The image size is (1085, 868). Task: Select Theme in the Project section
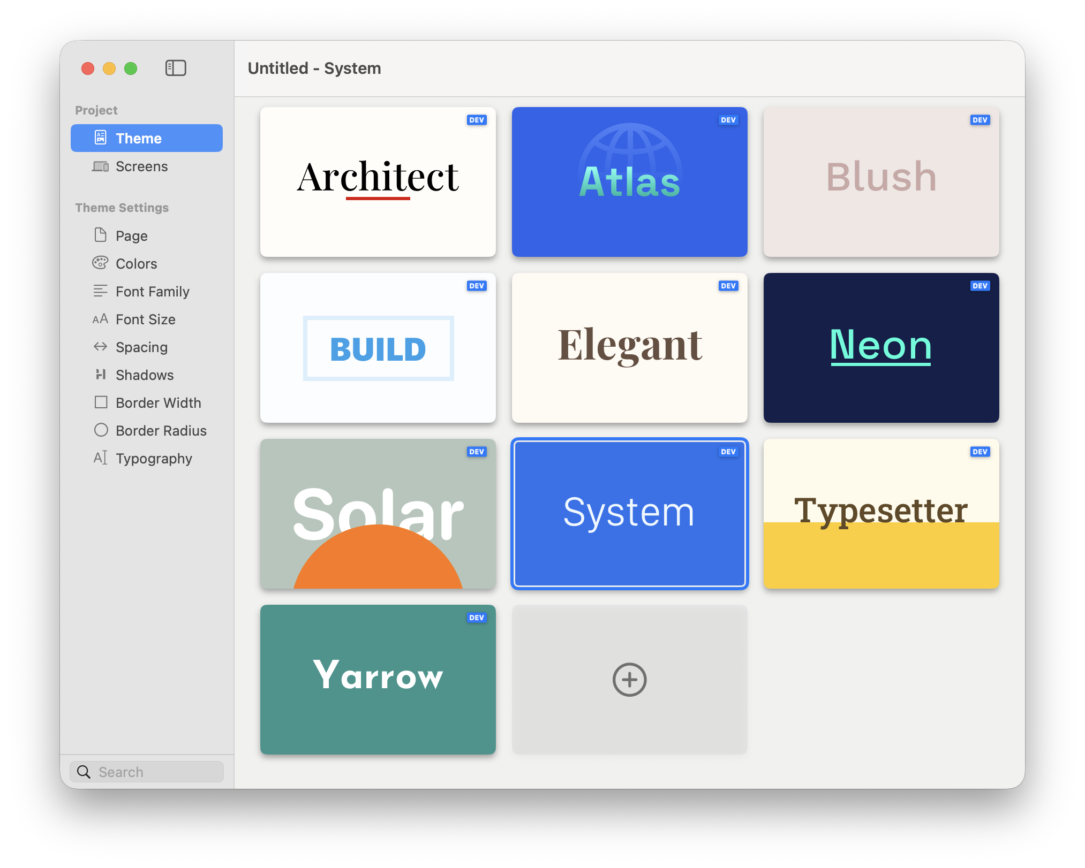click(147, 138)
